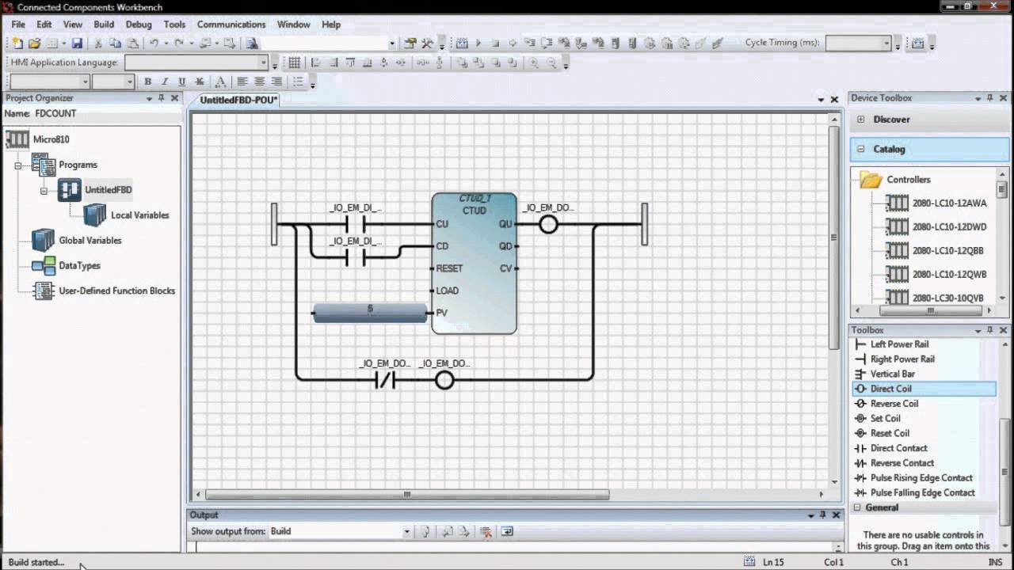Image resolution: width=1014 pixels, height=570 pixels.
Task: Expand the Discover section in Device Toolbox
Action: [x=860, y=119]
